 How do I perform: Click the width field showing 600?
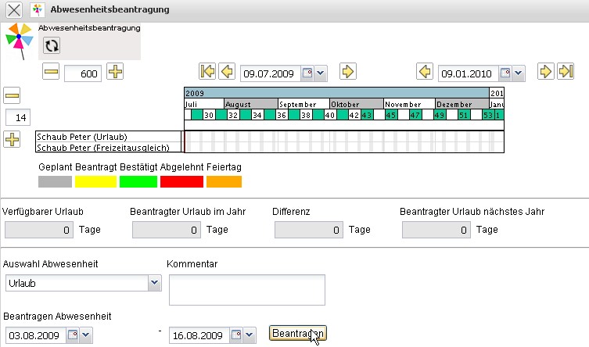coord(83,73)
